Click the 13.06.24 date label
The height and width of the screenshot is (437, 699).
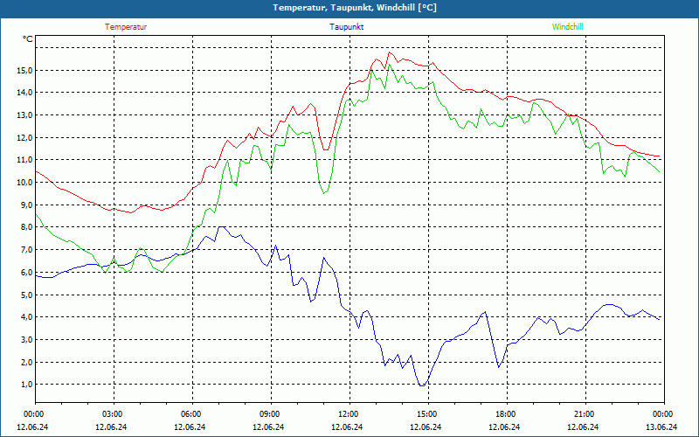(x=661, y=427)
